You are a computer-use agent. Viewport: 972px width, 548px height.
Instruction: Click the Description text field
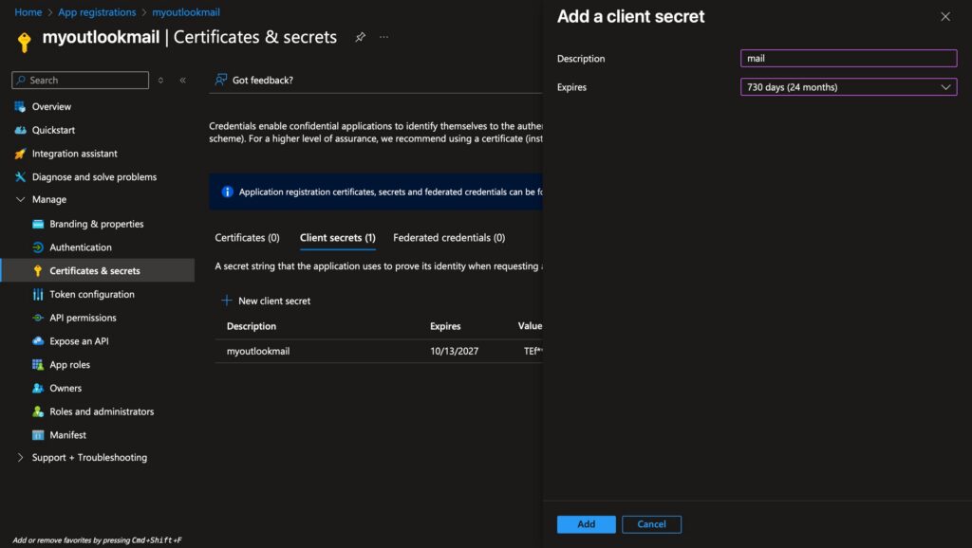[848, 59]
